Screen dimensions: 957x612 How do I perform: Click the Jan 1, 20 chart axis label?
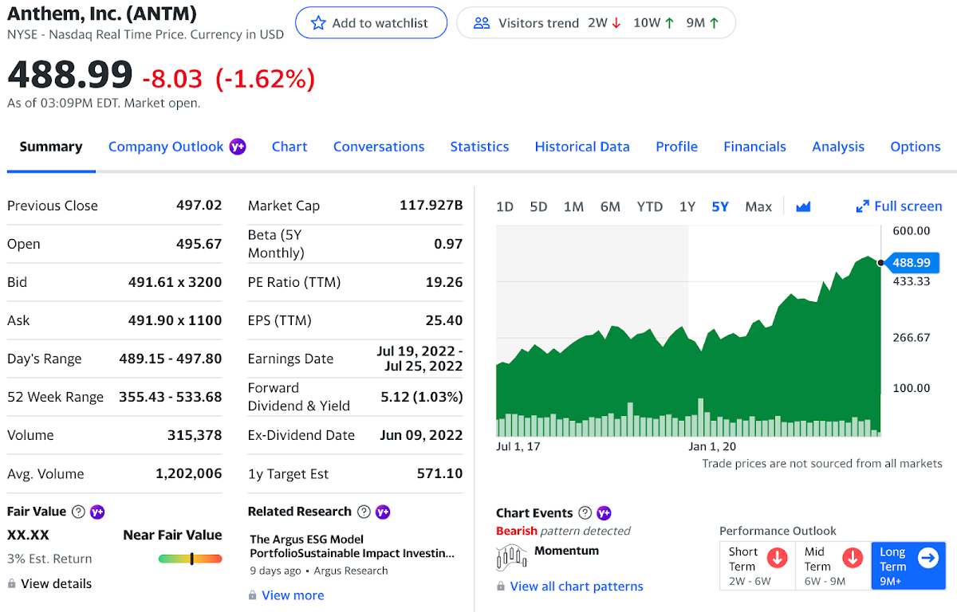712,446
